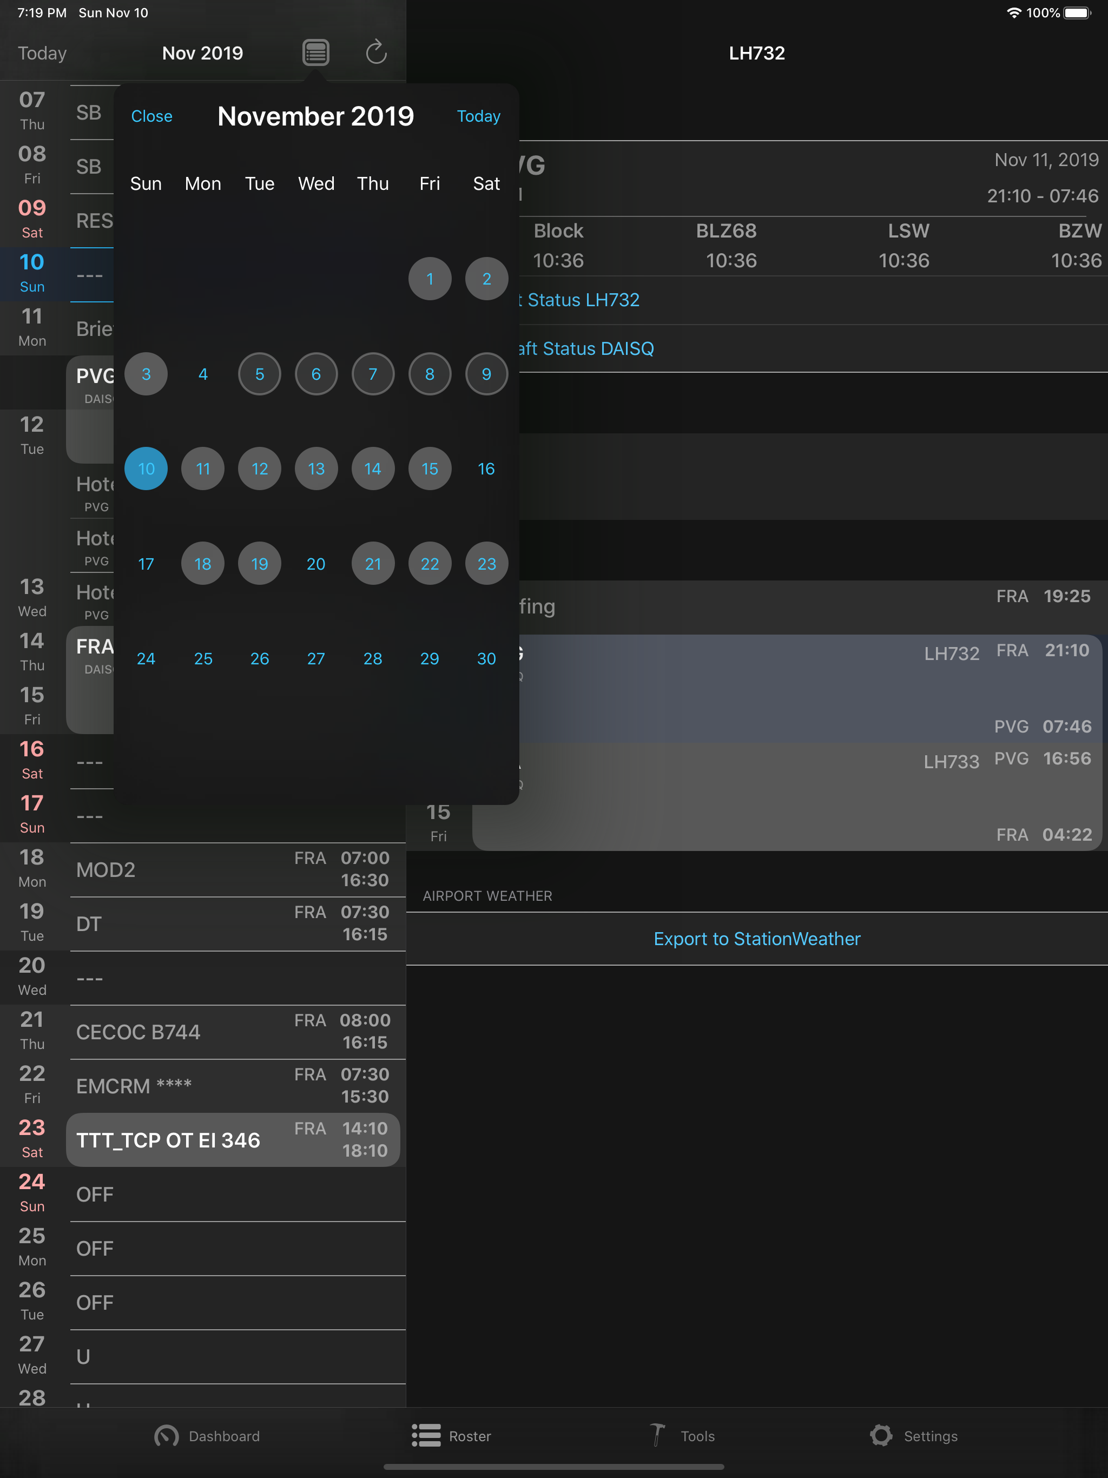This screenshot has width=1108, height=1478.
Task: Select November 9 in the calendar
Action: click(x=486, y=374)
